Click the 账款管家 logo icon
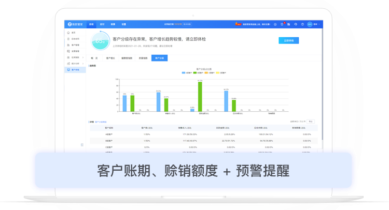Image resolution: width=389 pixels, height=210 pixels. click(x=69, y=24)
